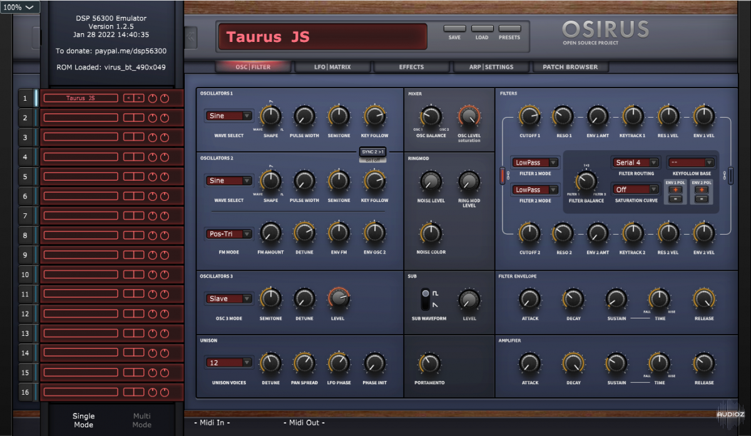Open Oscillator 2 Wave Select dropdown

point(230,181)
